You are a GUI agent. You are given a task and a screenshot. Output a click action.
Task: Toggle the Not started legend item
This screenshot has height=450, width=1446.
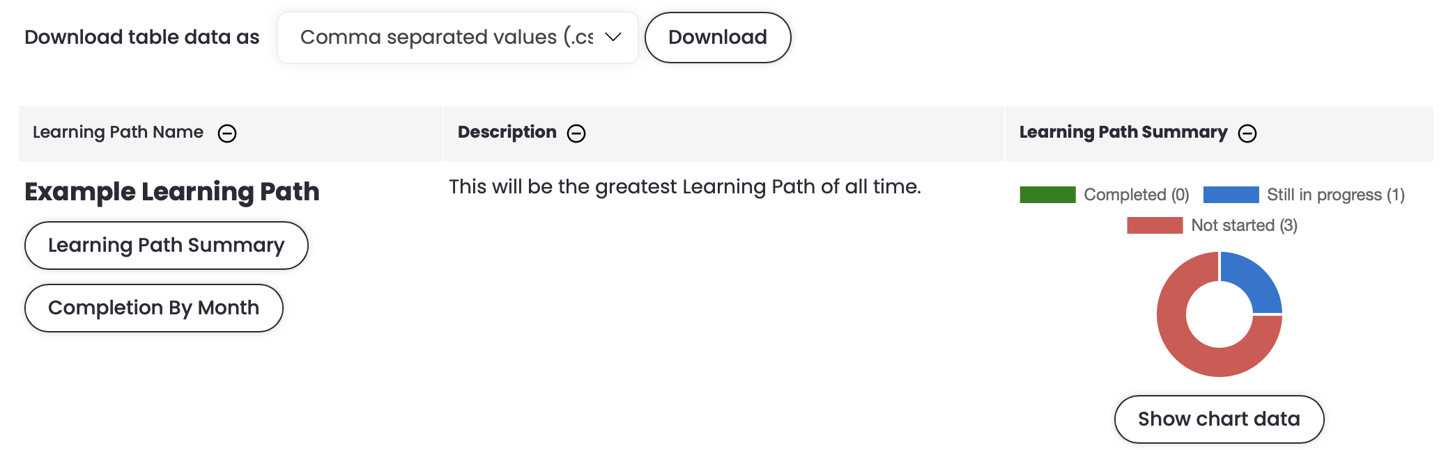click(x=1244, y=225)
